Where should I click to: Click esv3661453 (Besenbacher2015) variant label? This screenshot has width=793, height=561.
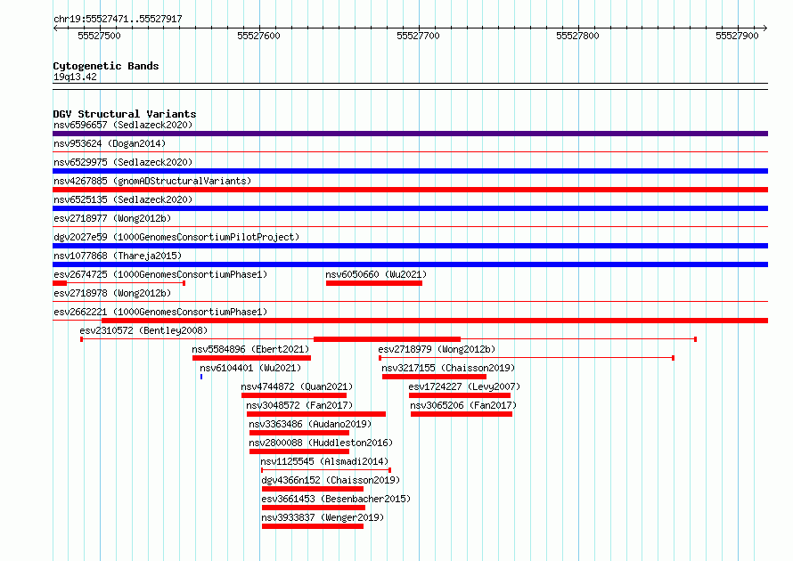[x=336, y=499]
